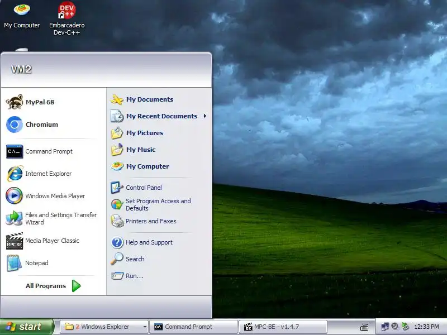Open Embarcadero Dev-C++ desktop shortcut
This screenshot has height=335, width=447.
(66, 18)
